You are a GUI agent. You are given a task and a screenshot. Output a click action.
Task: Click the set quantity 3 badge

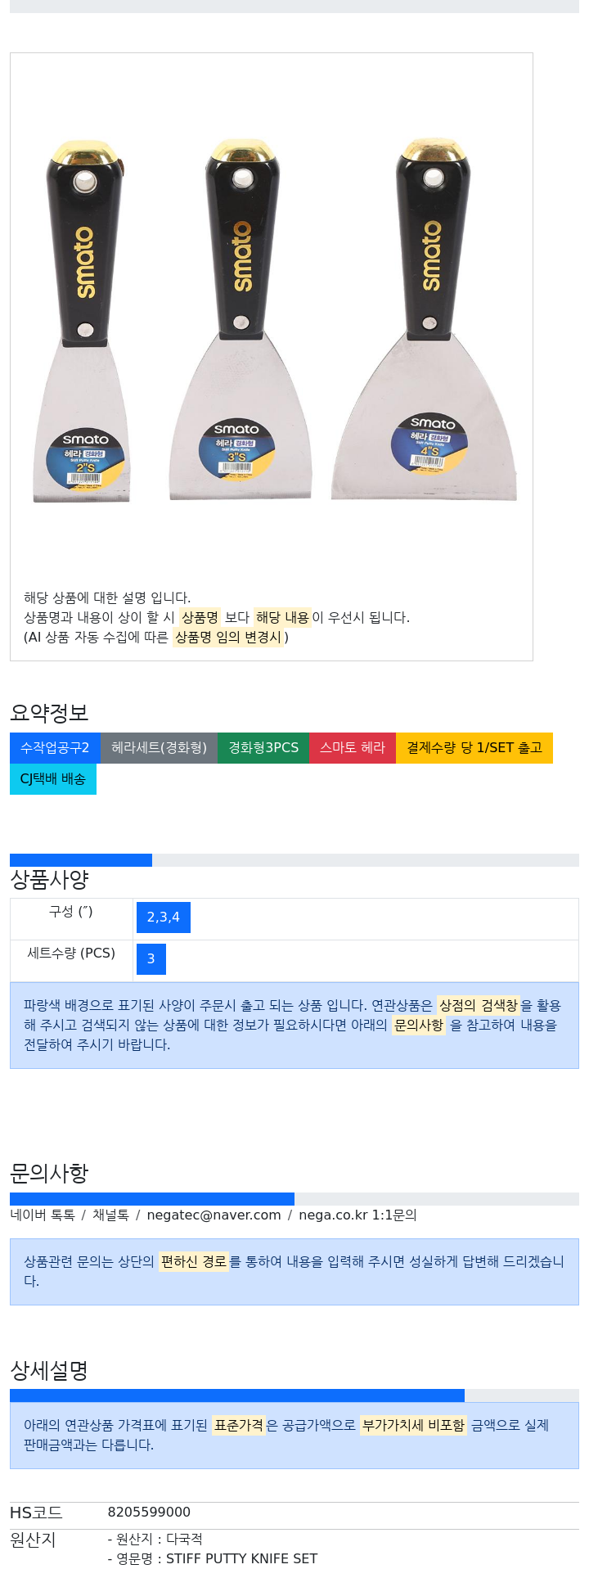pos(151,959)
